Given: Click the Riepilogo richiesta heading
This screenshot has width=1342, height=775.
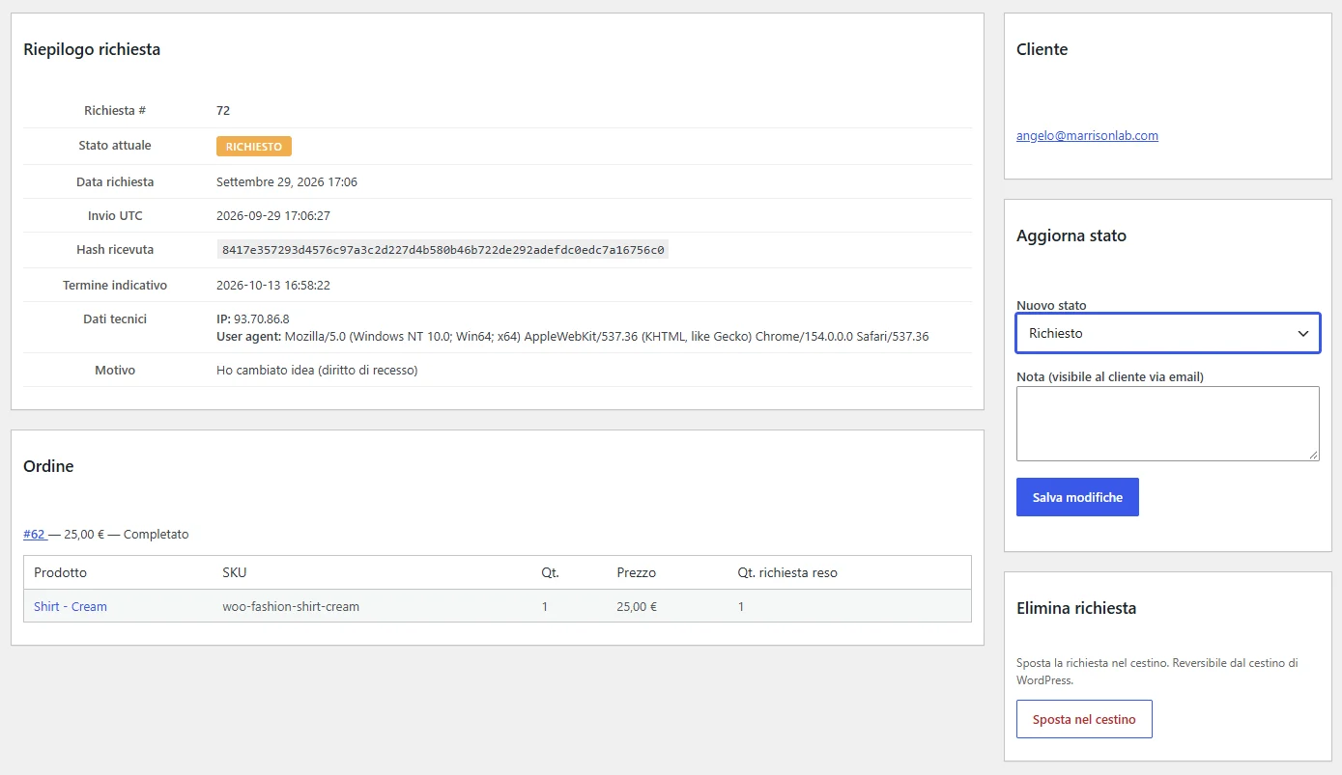Looking at the screenshot, I should click(92, 49).
